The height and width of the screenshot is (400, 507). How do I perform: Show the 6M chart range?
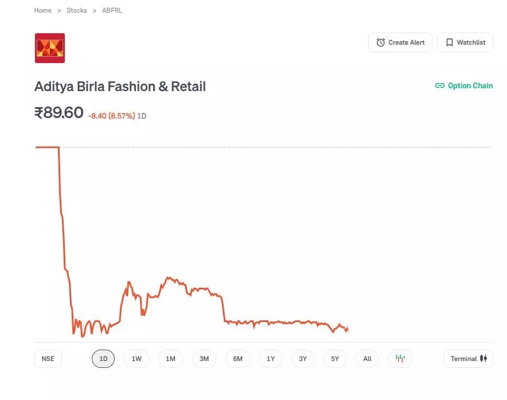click(x=237, y=359)
